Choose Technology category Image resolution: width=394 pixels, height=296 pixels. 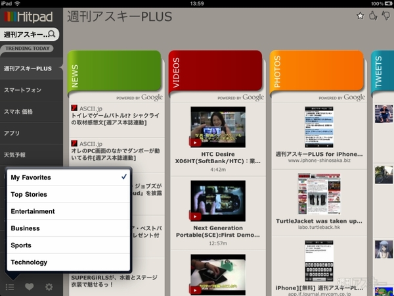point(68,262)
